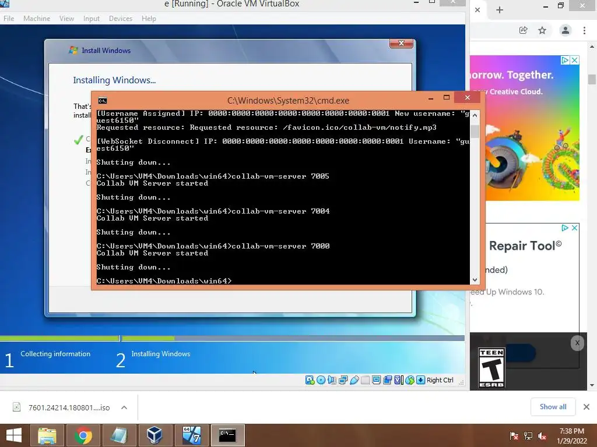Click the AdChoices icon on Creative Cloud ad

(565, 60)
